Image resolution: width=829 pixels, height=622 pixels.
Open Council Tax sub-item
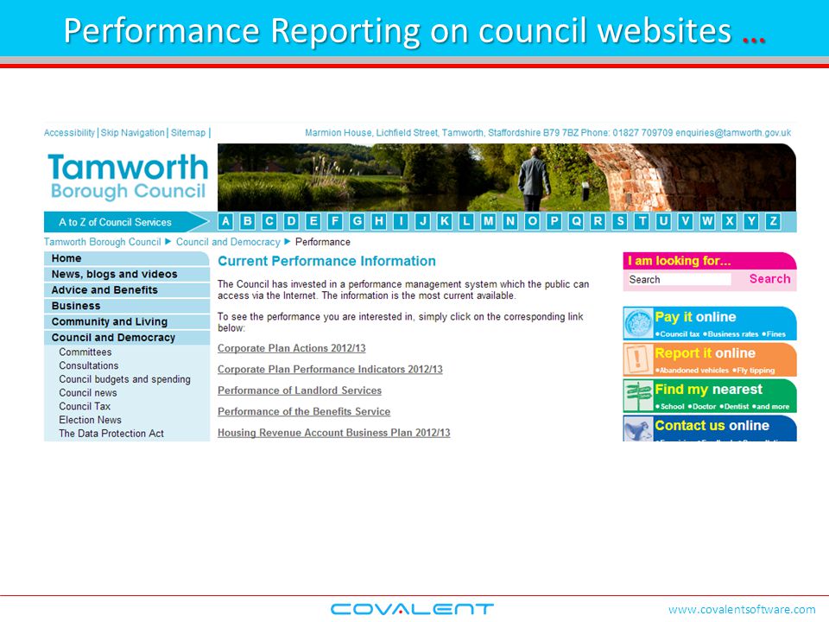(x=85, y=406)
